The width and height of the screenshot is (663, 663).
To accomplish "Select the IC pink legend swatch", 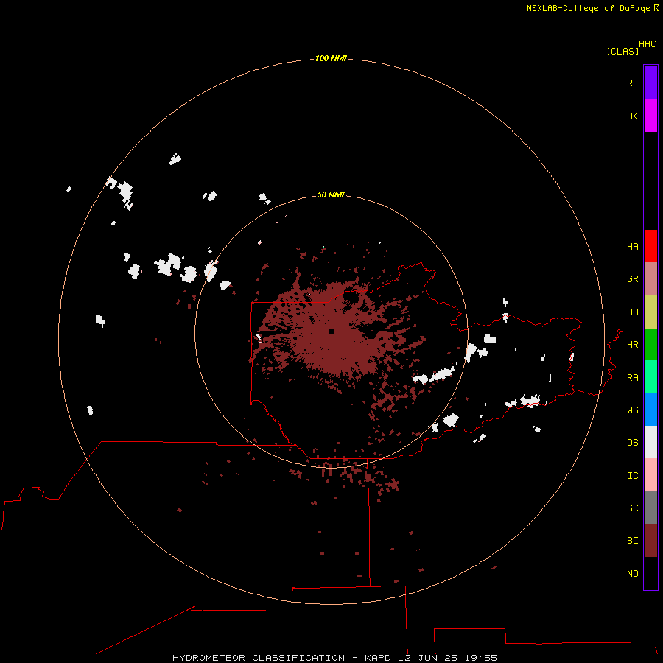I will [650, 475].
